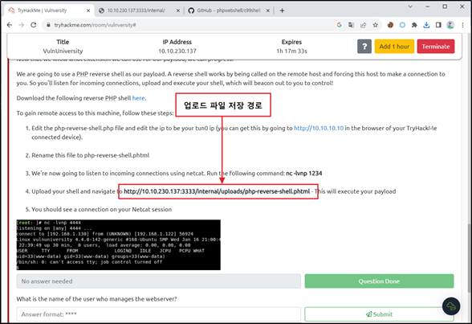Open the 'here' PHP shell download link
The width and height of the screenshot is (472, 324).
point(138,98)
